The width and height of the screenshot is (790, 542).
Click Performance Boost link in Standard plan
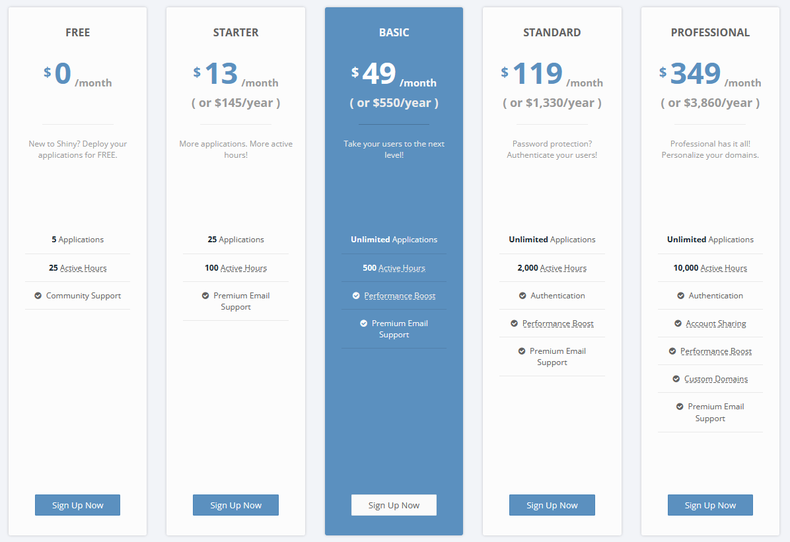558,323
